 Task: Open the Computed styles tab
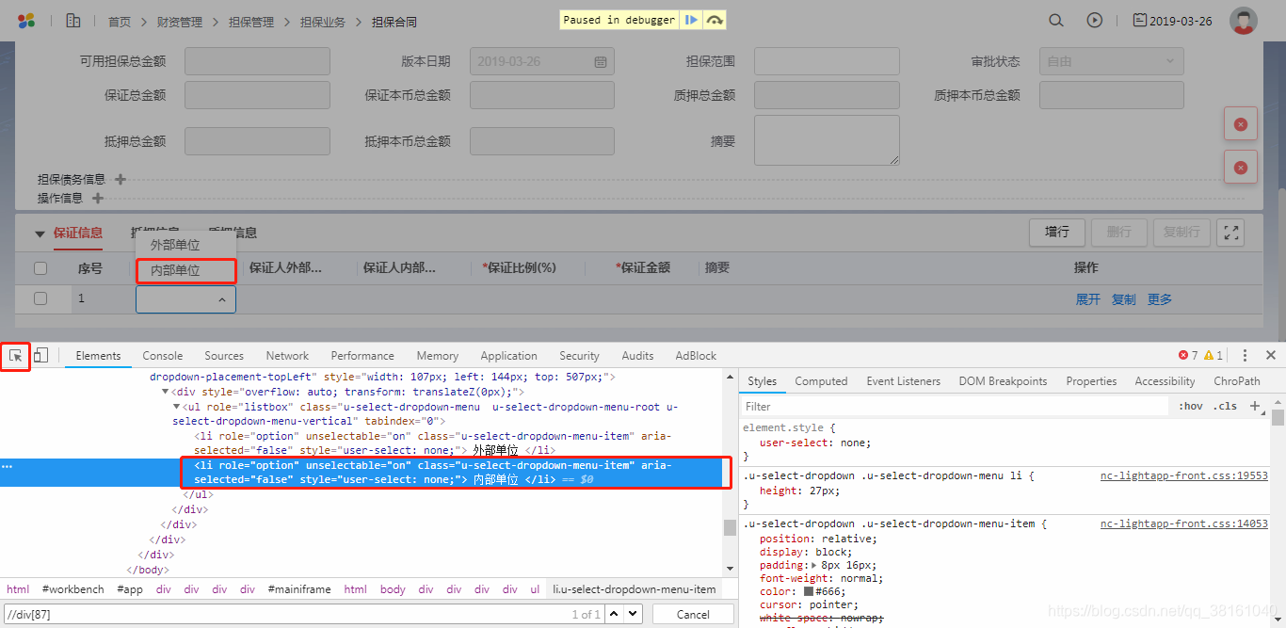tap(821, 381)
